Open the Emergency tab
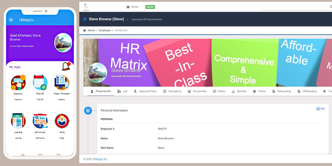The image size is (332, 166). (172, 91)
